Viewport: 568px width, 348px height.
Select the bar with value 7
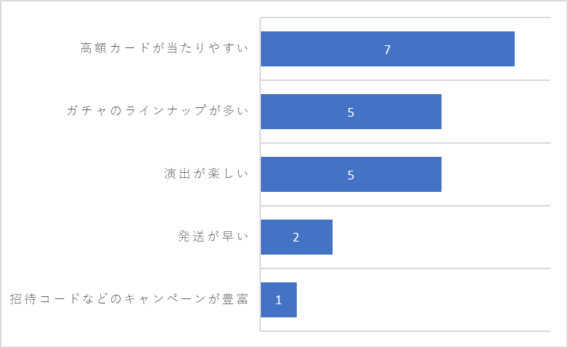coord(387,49)
